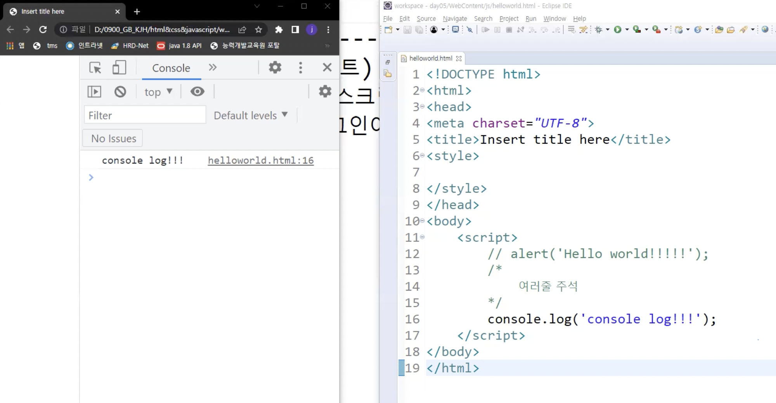Click the External Tools run icon
The image size is (776, 403).
656,29
